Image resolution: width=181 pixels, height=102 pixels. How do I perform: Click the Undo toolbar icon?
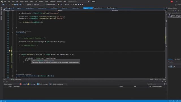tap(20, 5)
